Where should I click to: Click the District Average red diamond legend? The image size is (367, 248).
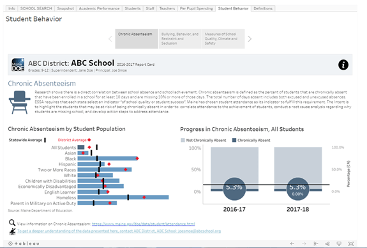point(89,140)
